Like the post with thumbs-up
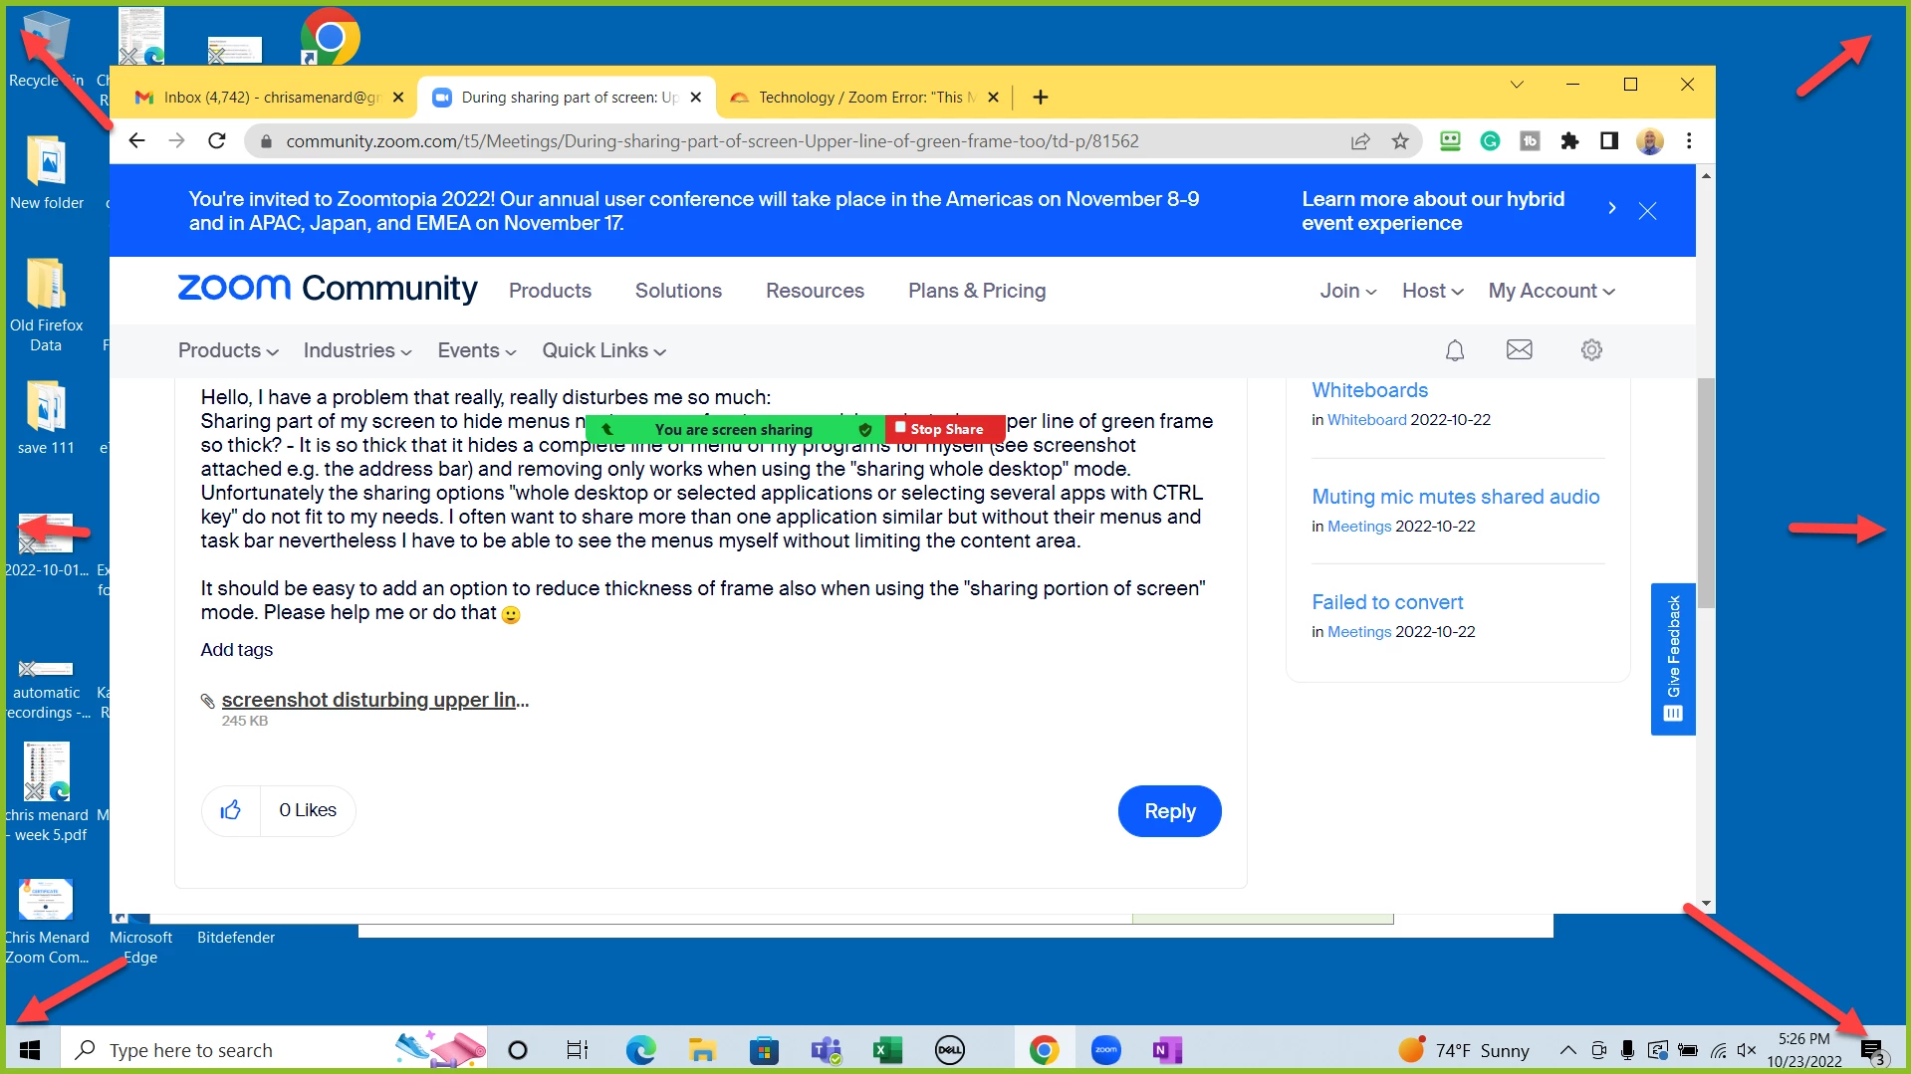The height and width of the screenshot is (1074, 1911). pyautogui.click(x=231, y=810)
